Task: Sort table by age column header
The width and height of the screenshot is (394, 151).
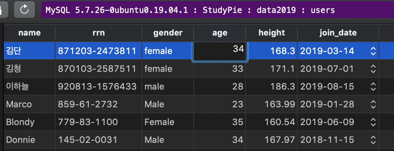Action: point(220,33)
